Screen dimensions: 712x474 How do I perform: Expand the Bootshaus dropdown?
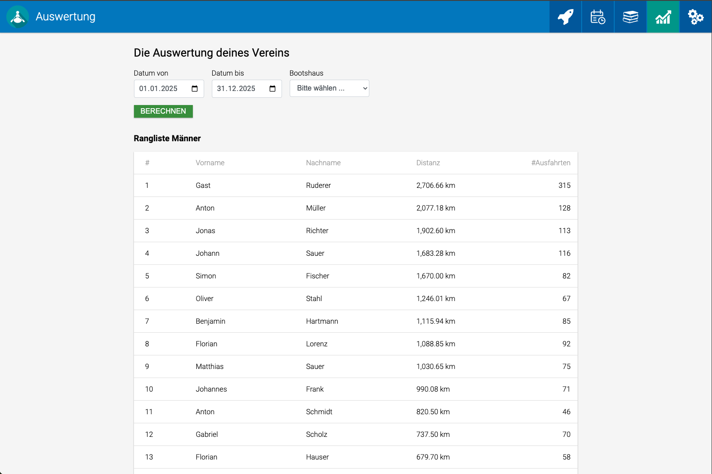[x=329, y=88]
